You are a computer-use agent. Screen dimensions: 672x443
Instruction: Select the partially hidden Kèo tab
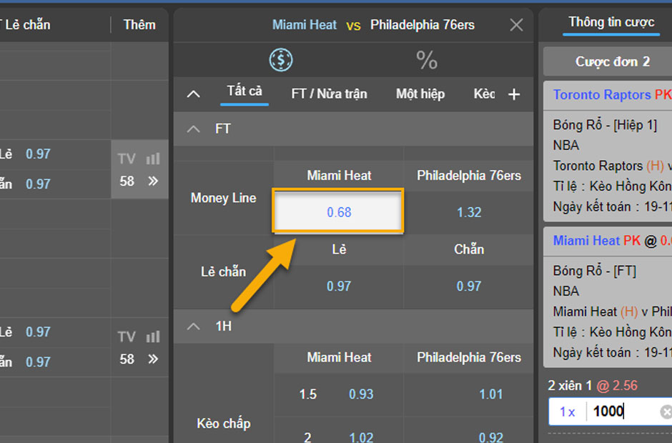(484, 94)
